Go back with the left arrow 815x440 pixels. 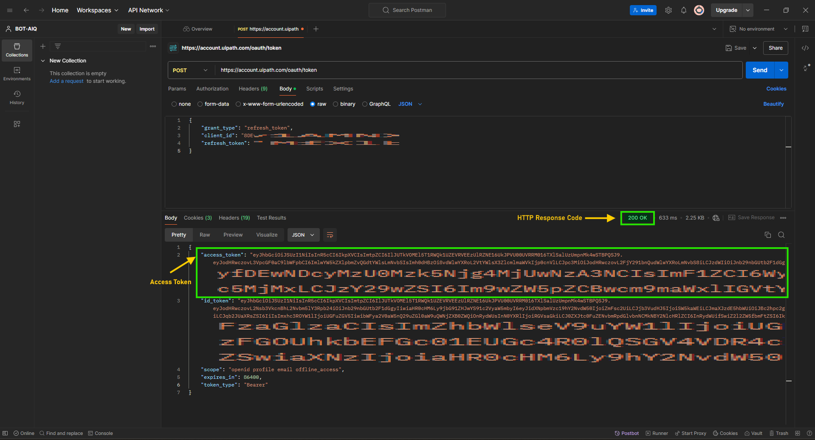[x=26, y=10]
